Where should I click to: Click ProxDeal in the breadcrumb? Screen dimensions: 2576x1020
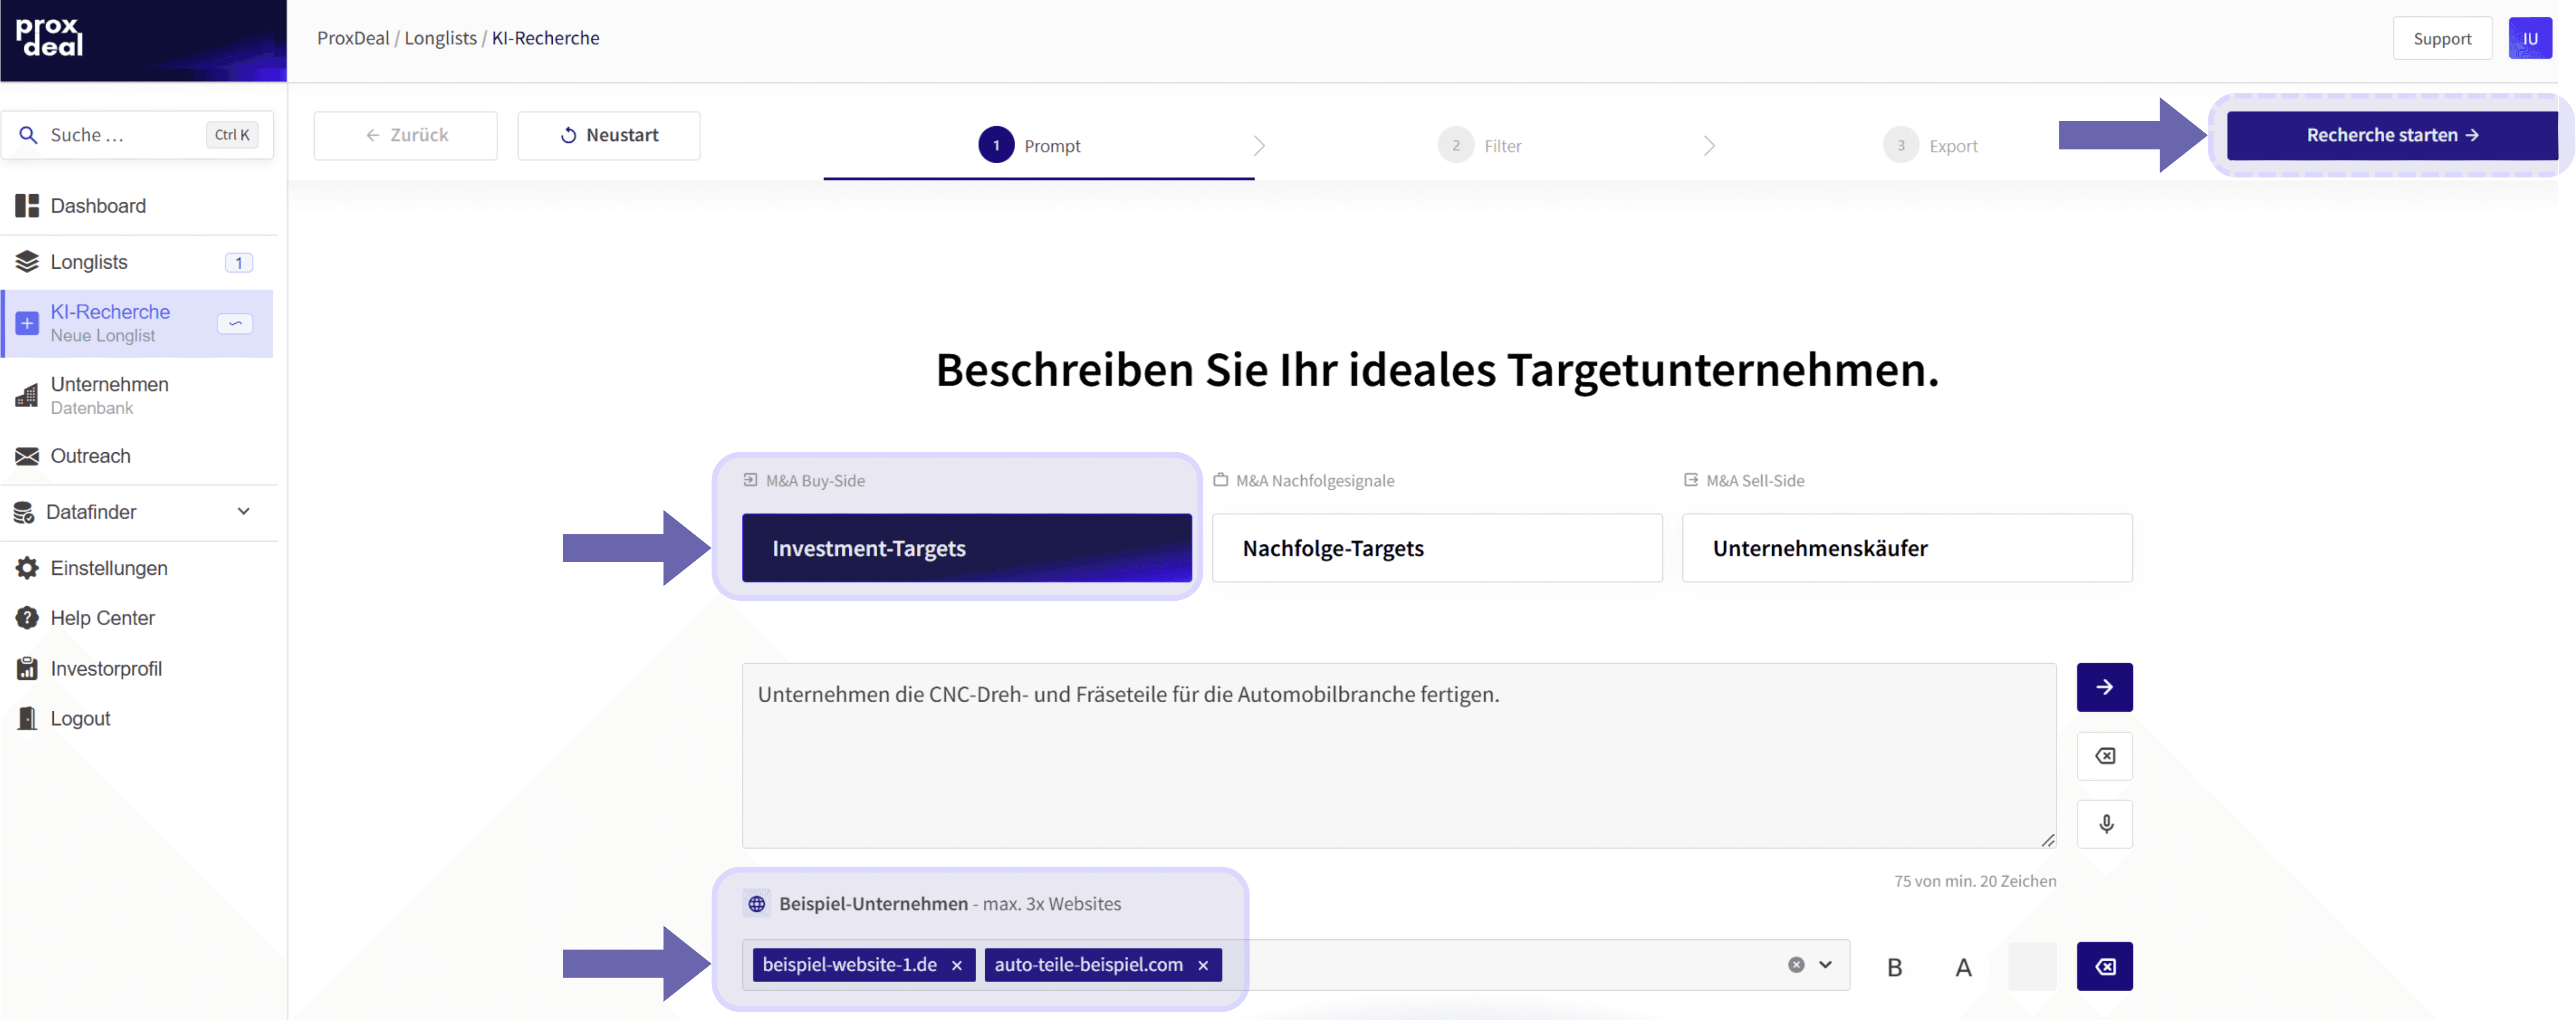[x=353, y=38]
